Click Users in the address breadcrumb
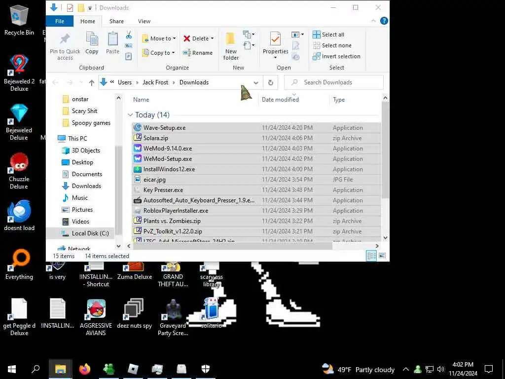505x379 pixels. click(x=125, y=82)
